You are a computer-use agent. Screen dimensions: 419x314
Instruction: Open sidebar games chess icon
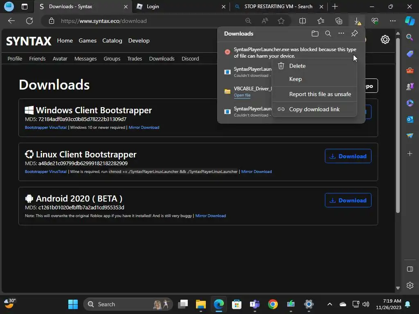pyautogui.click(x=410, y=87)
